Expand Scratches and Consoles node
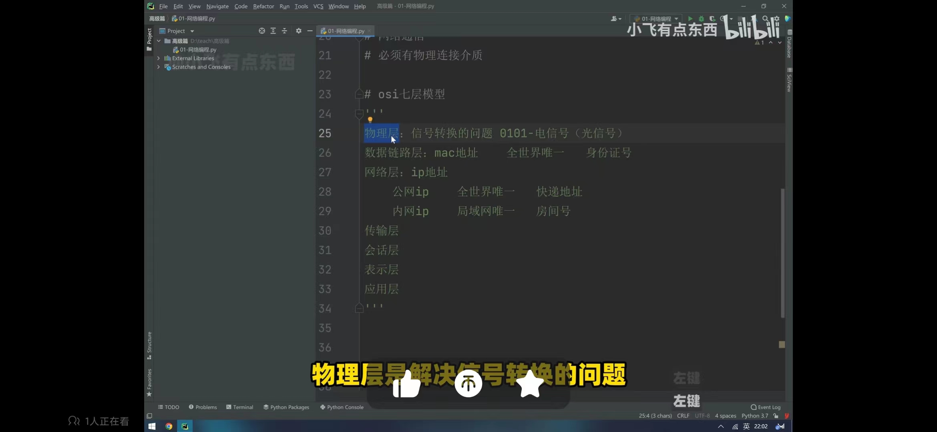The image size is (937, 432). pyautogui.click(x=159, y=67)
